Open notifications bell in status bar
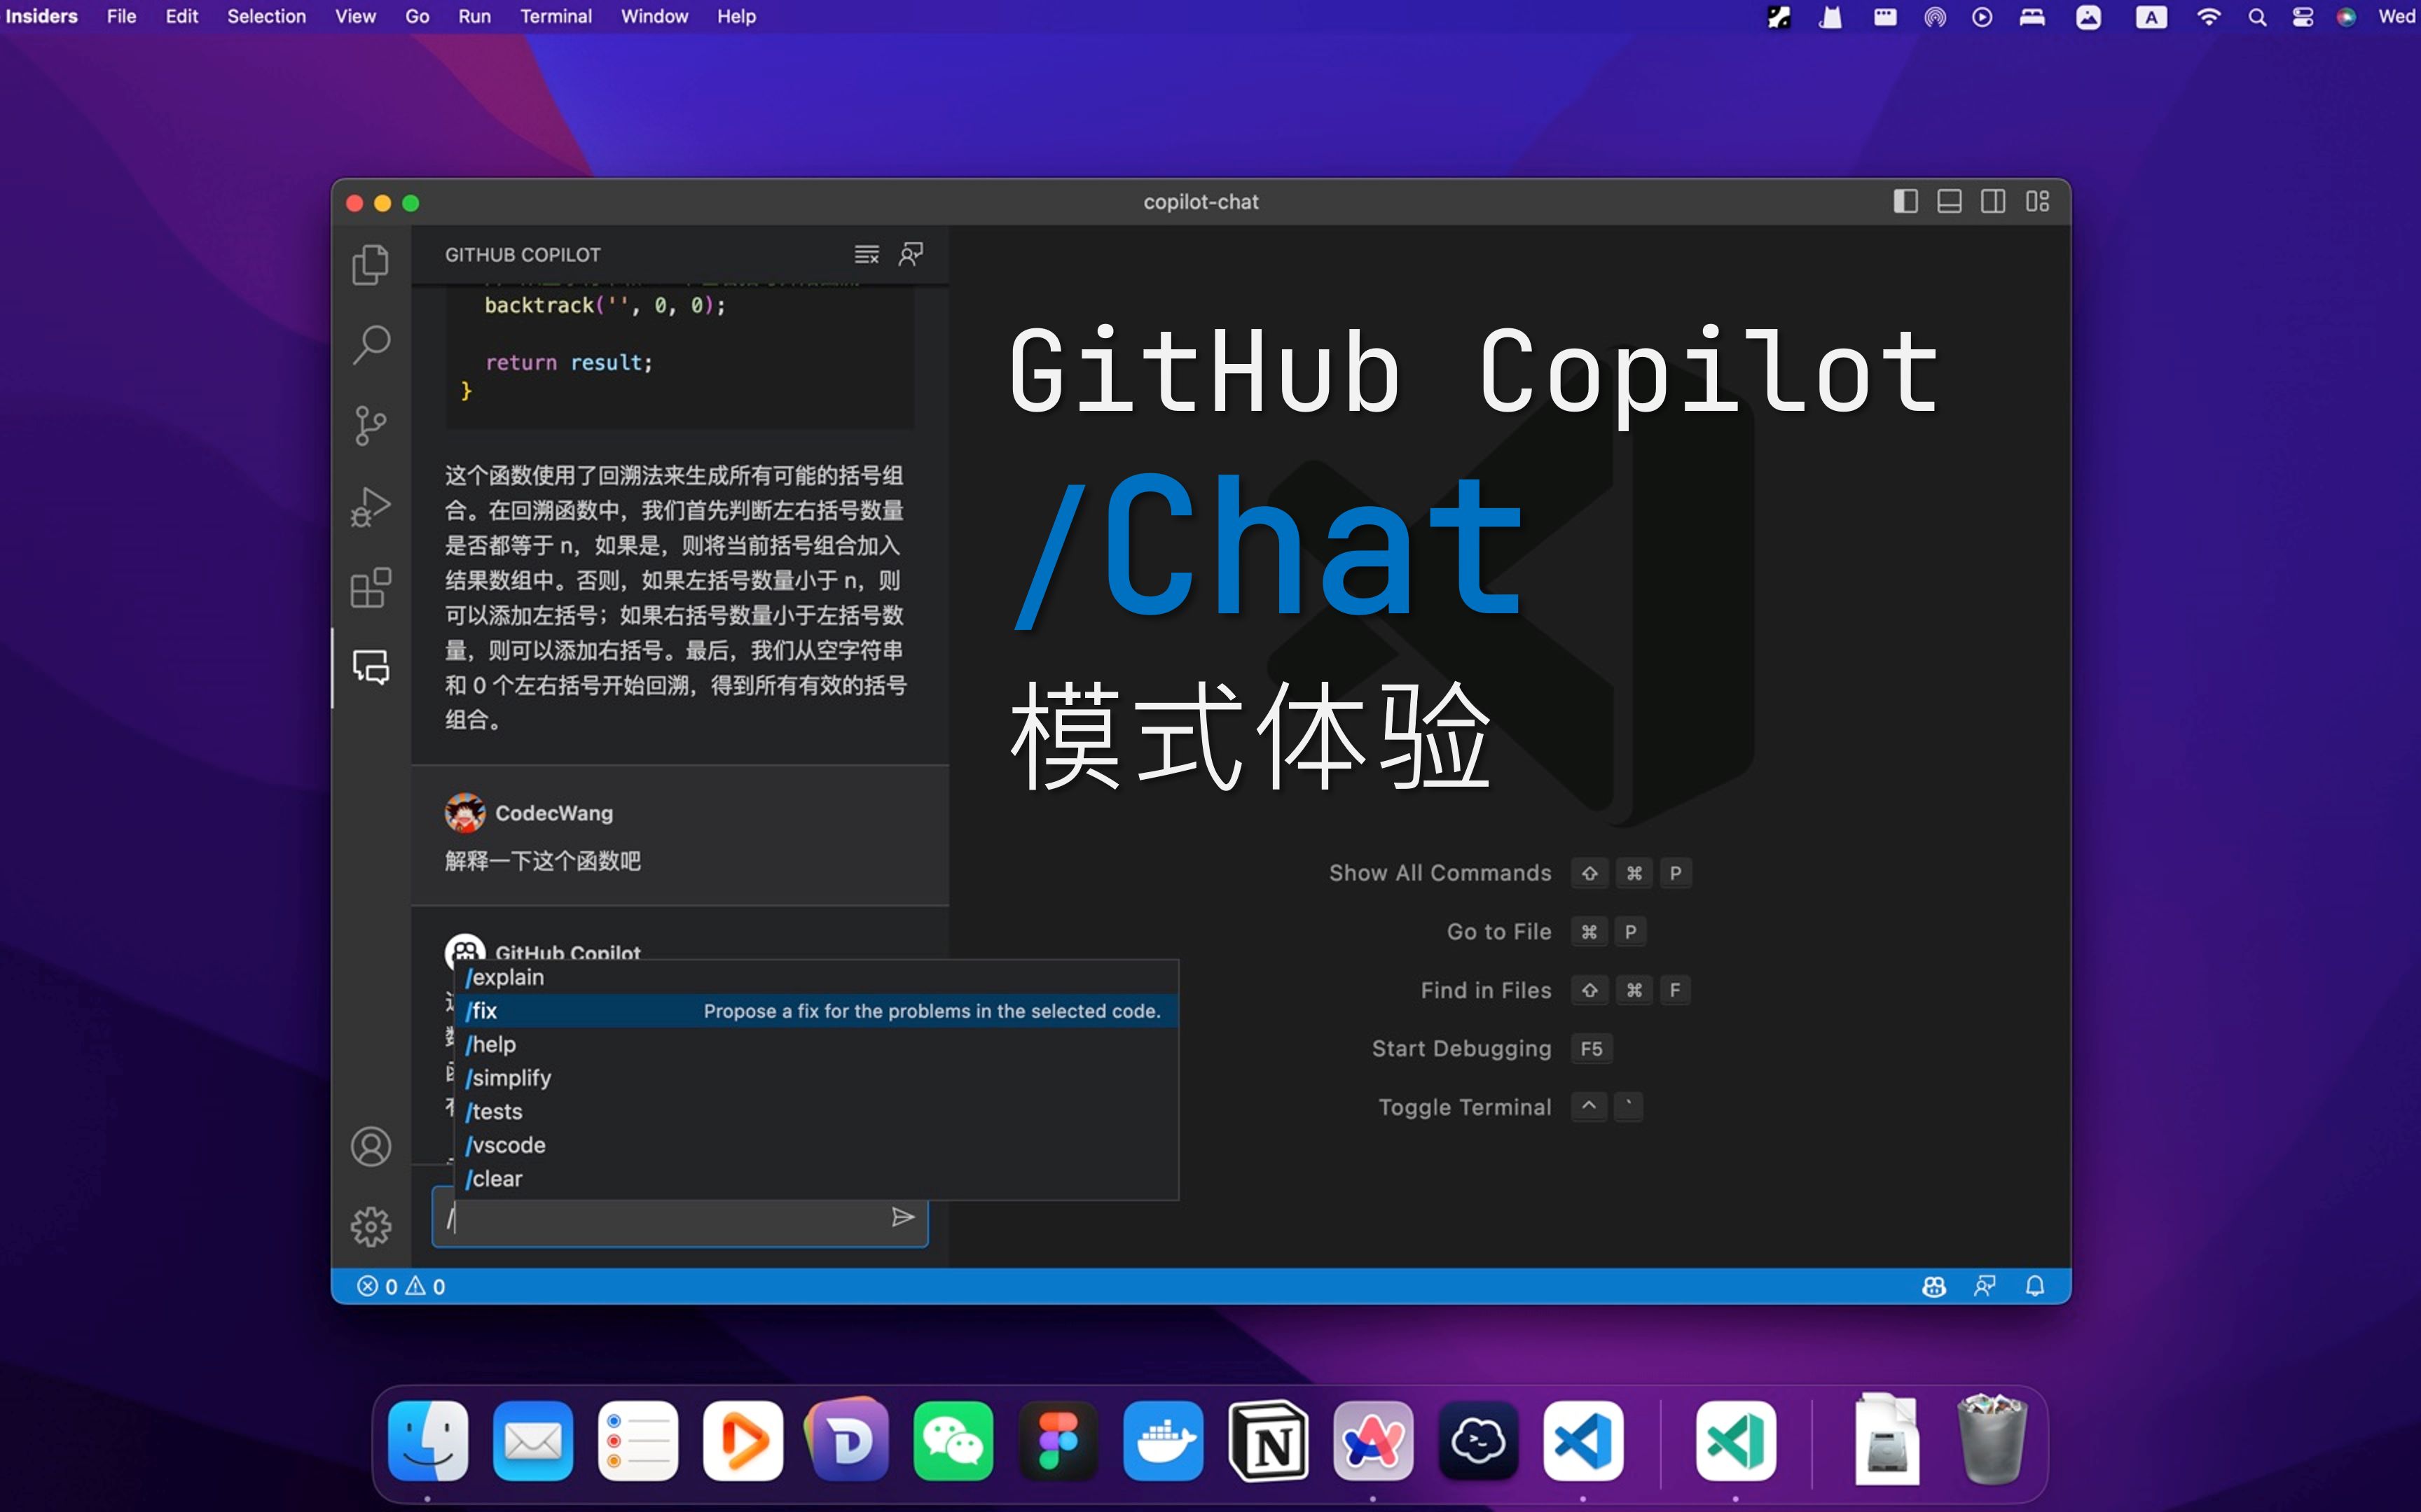This screenshot has height=1512, width=2421. point(2035,1286)
